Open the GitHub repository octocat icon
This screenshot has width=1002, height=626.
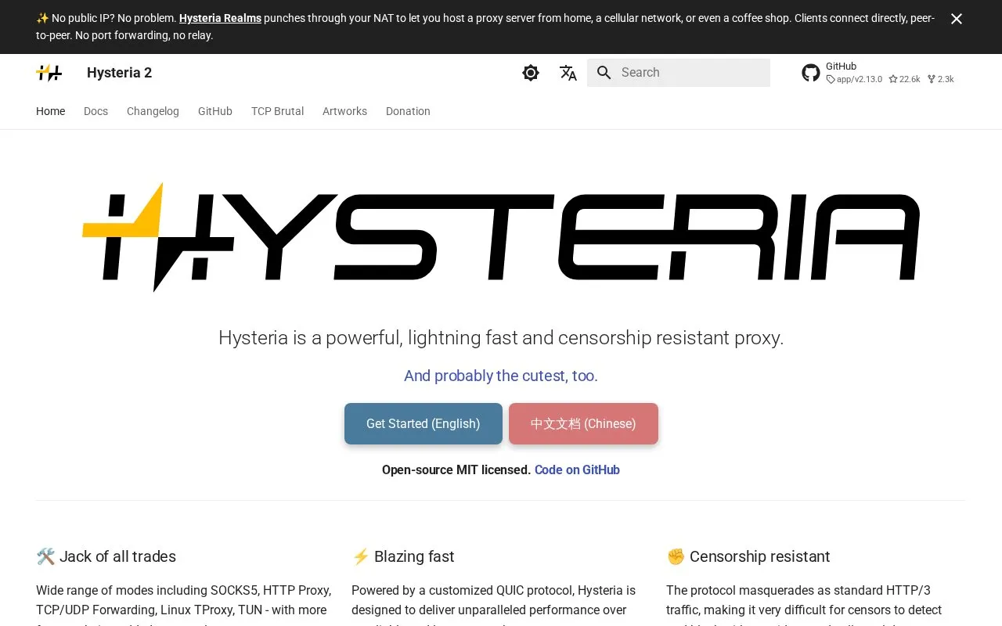tap(811, 73)
